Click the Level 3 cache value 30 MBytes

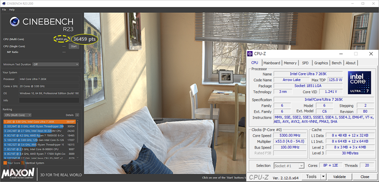[350, 153]
